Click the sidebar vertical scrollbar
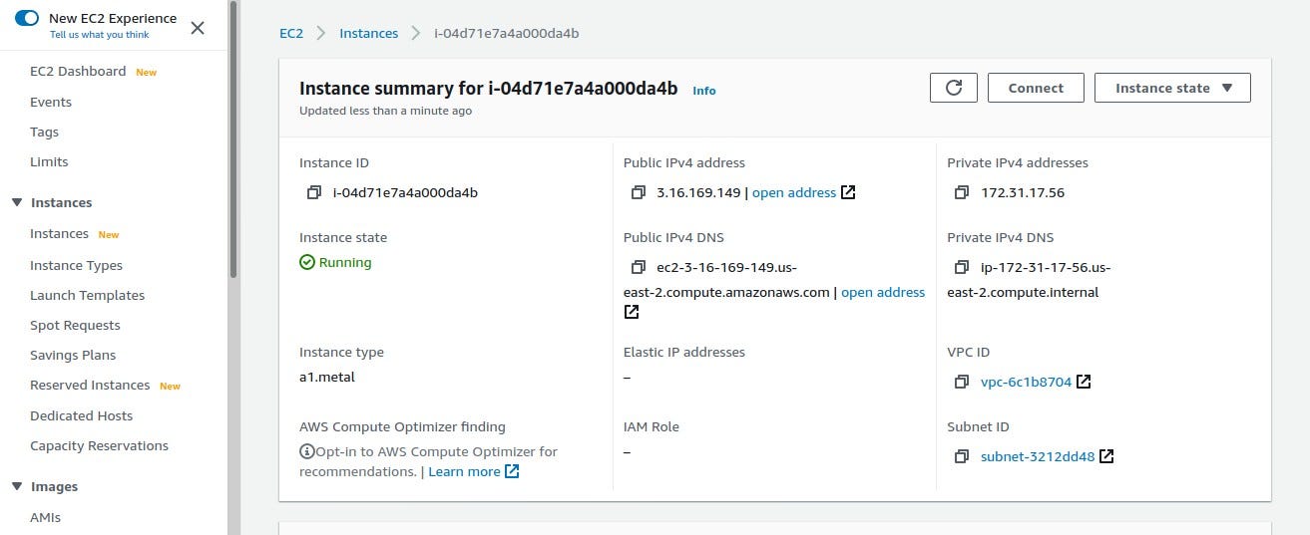The width and height of the screenshot is (1310, 535). [x=233, y=139]
